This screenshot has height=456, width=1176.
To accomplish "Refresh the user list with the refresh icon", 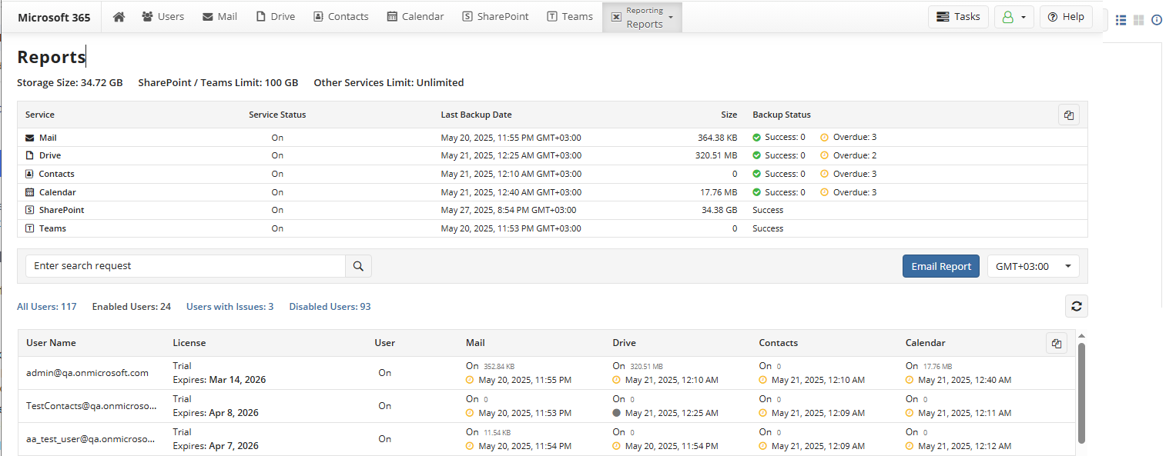I will point(1077,306).
